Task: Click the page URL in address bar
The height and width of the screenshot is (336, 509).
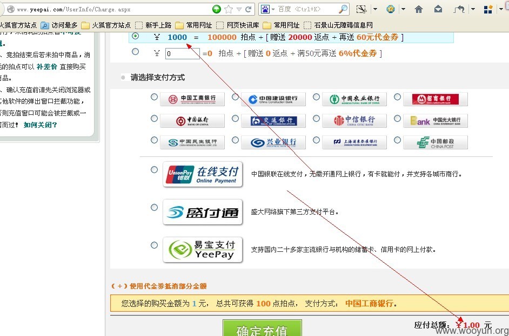Action: point(73,9)
